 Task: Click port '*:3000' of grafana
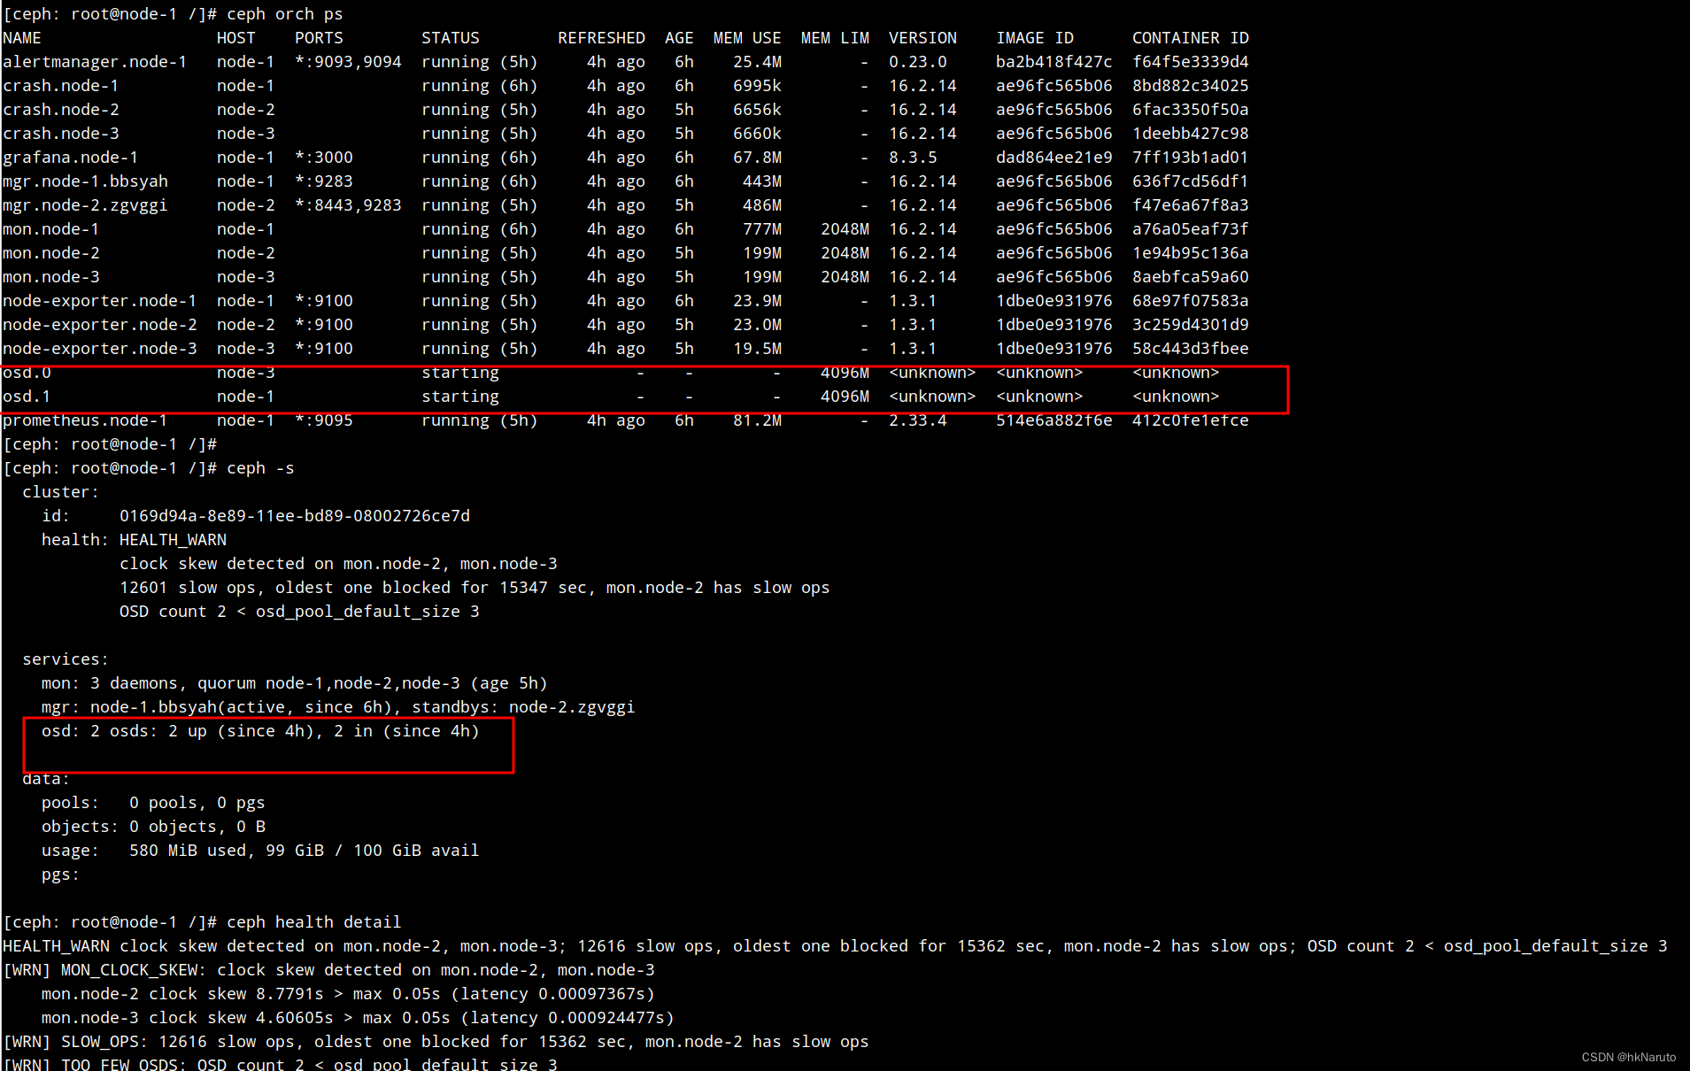point(324,158)
